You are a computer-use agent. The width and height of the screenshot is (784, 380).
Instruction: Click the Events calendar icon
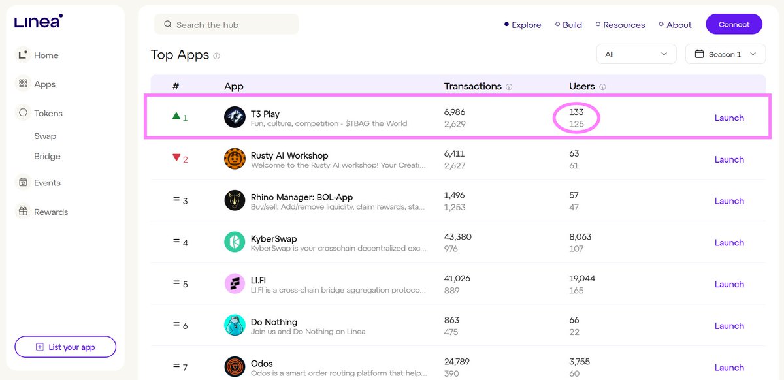pos(23,183)
